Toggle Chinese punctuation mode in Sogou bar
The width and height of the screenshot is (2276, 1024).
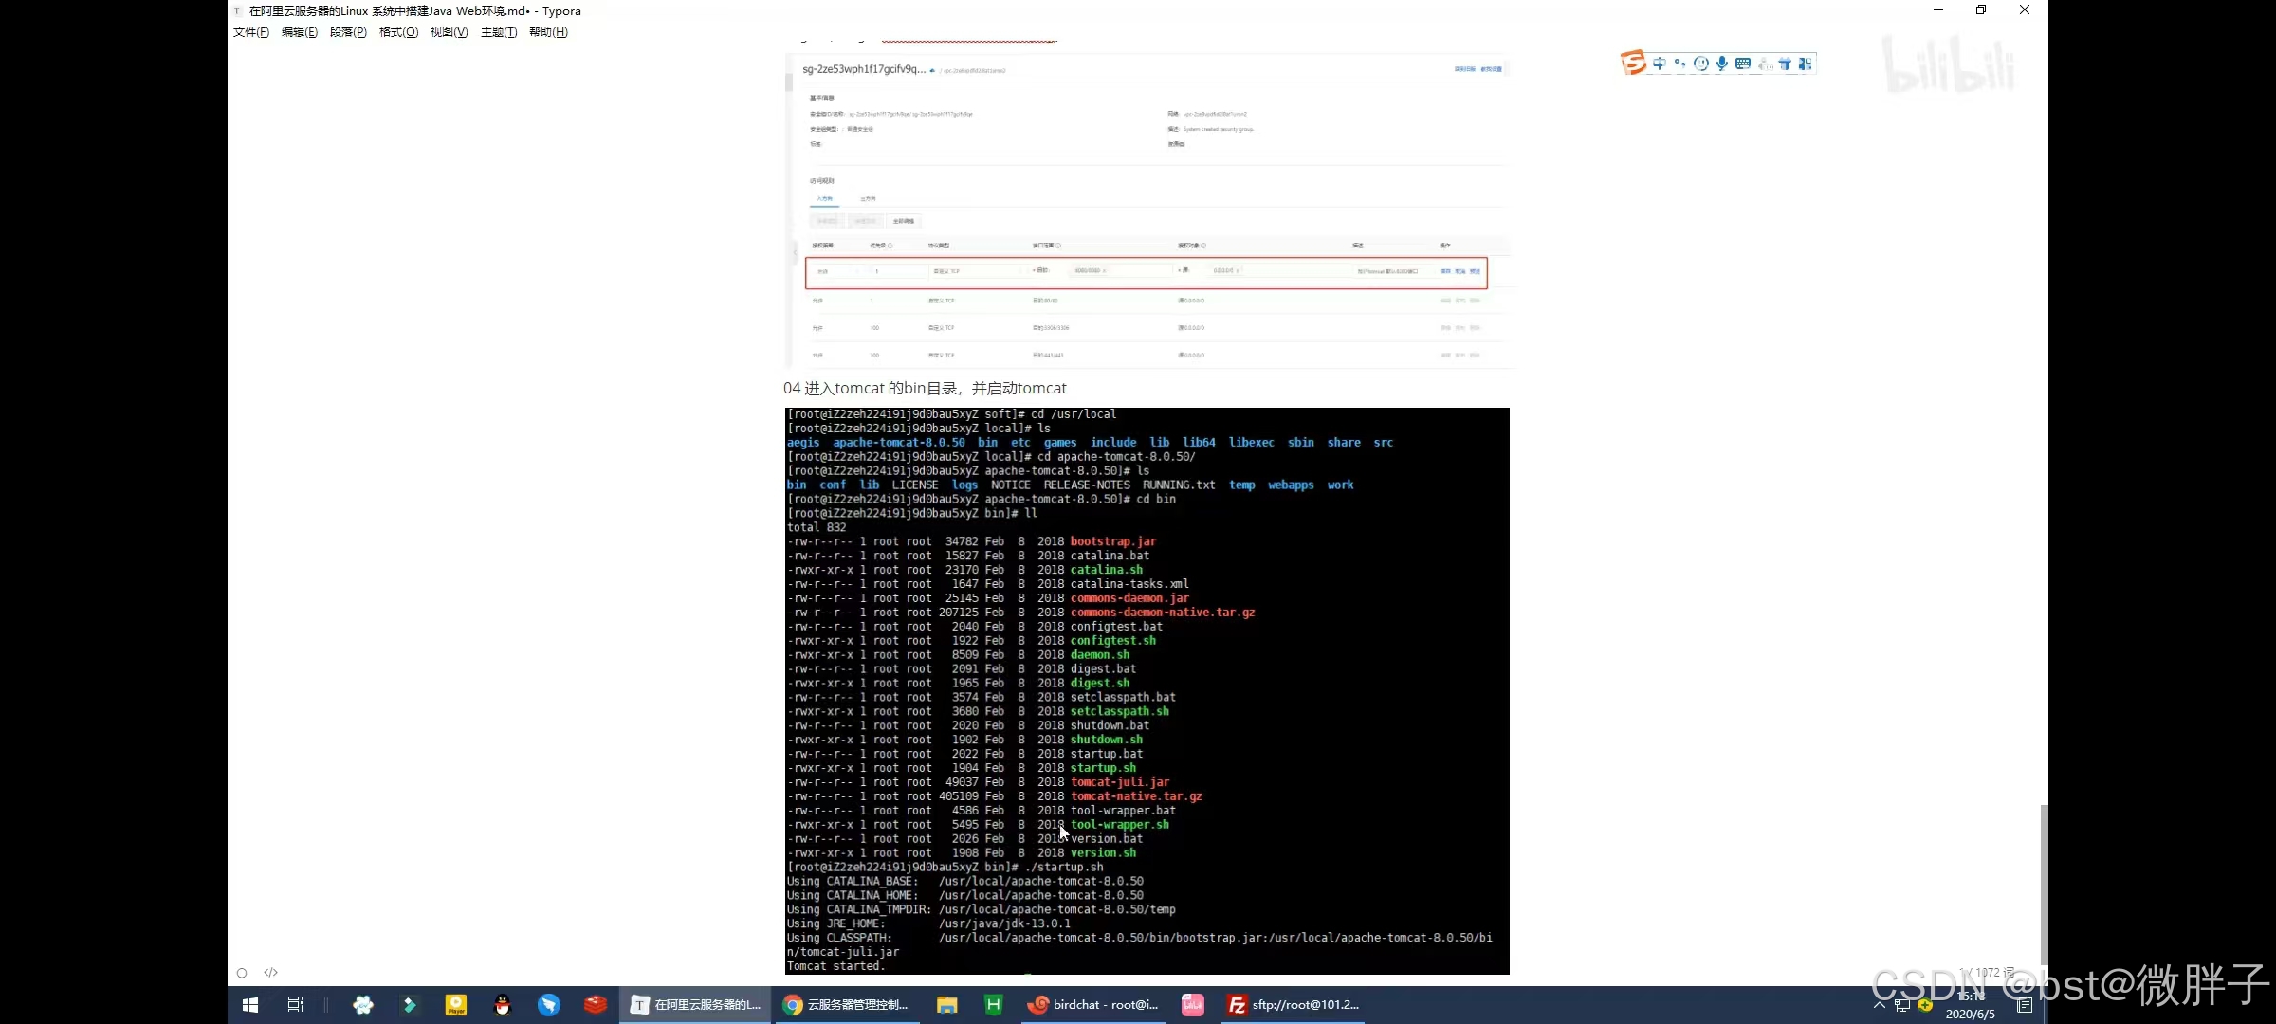pos(1679,64)
